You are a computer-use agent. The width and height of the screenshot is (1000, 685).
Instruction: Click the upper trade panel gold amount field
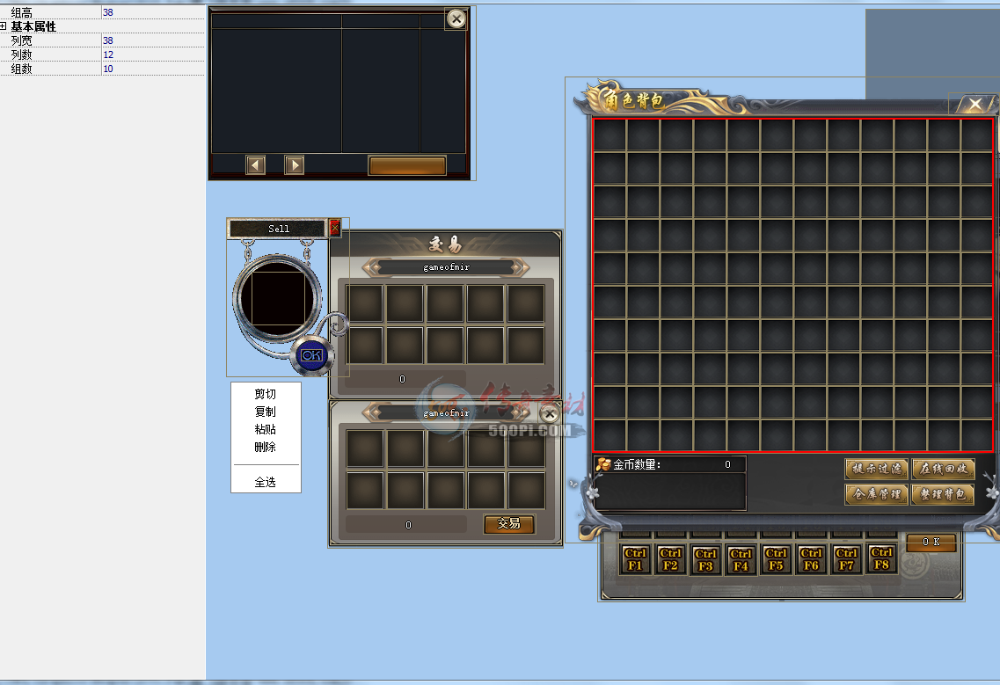point(405,379)
